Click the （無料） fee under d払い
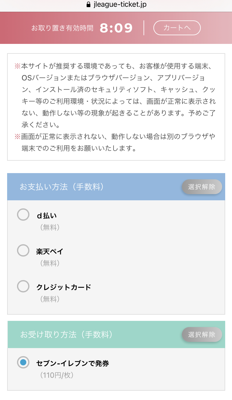 pyautogui.click(x=49, y=228)
